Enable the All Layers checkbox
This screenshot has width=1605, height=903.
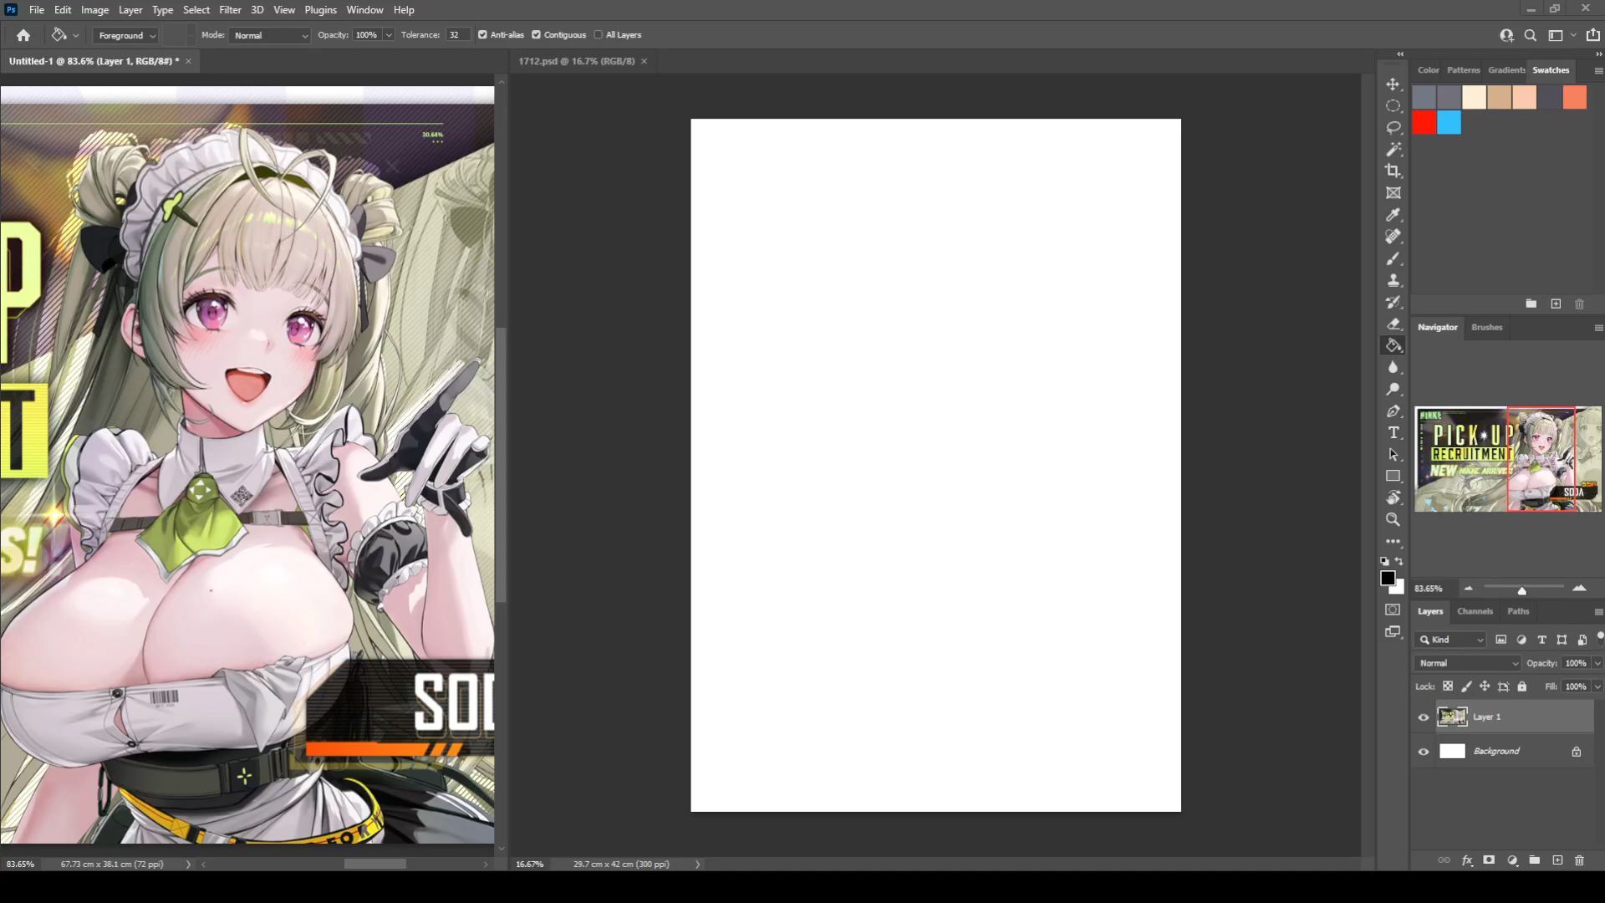pos(598,35)
